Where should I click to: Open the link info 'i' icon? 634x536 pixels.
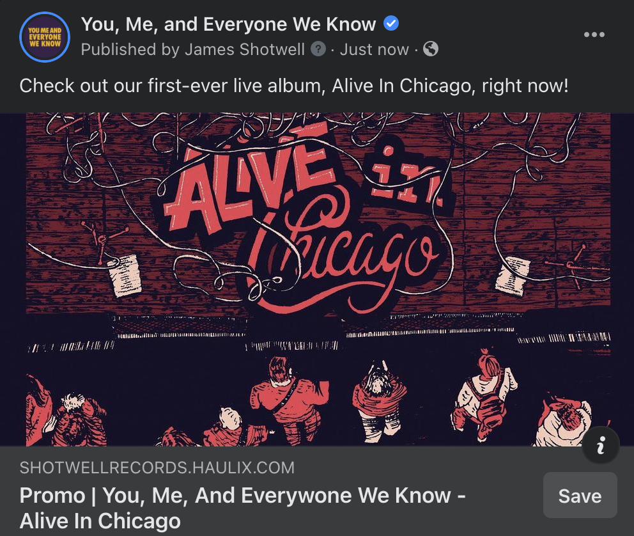[x=600, y=445]
